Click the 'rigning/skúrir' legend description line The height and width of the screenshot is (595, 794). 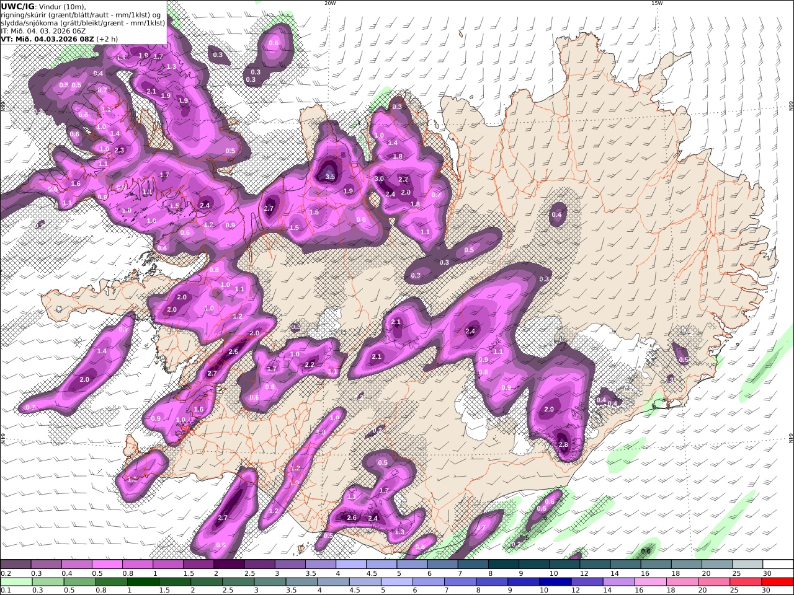click(x=81, y=14)
